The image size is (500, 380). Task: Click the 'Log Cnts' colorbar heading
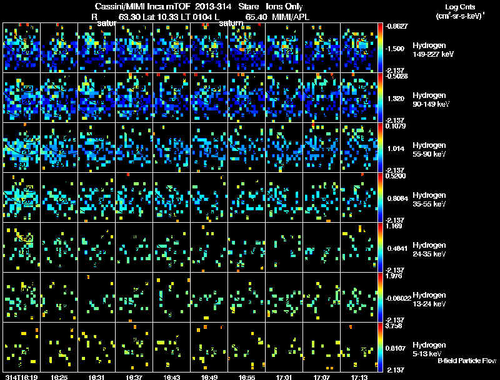460,7
